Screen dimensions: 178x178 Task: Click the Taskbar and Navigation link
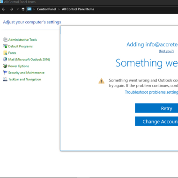pyautogui.click(x=24, y=79)
